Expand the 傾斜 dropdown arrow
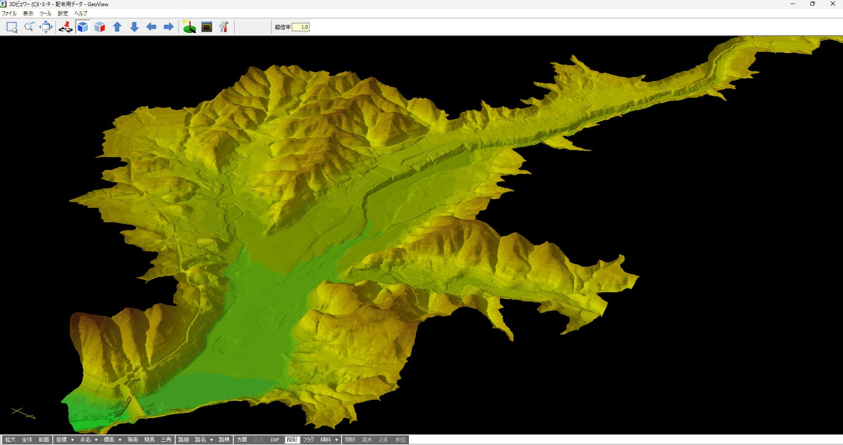 pos(337,440)
